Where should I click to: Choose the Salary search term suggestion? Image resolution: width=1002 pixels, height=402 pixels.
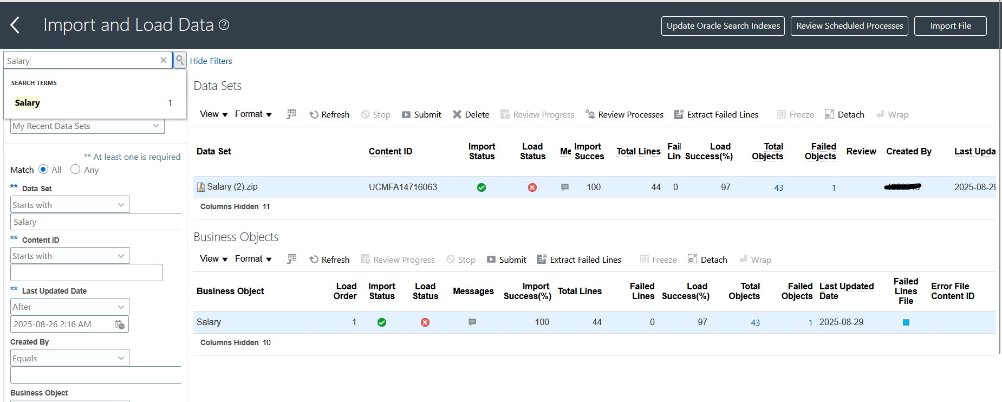pyautogui.click(x=95, y=103)
